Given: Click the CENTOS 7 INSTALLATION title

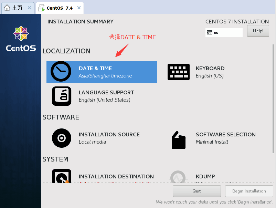Looking at the screenshot, I should (x=237, y=21).
